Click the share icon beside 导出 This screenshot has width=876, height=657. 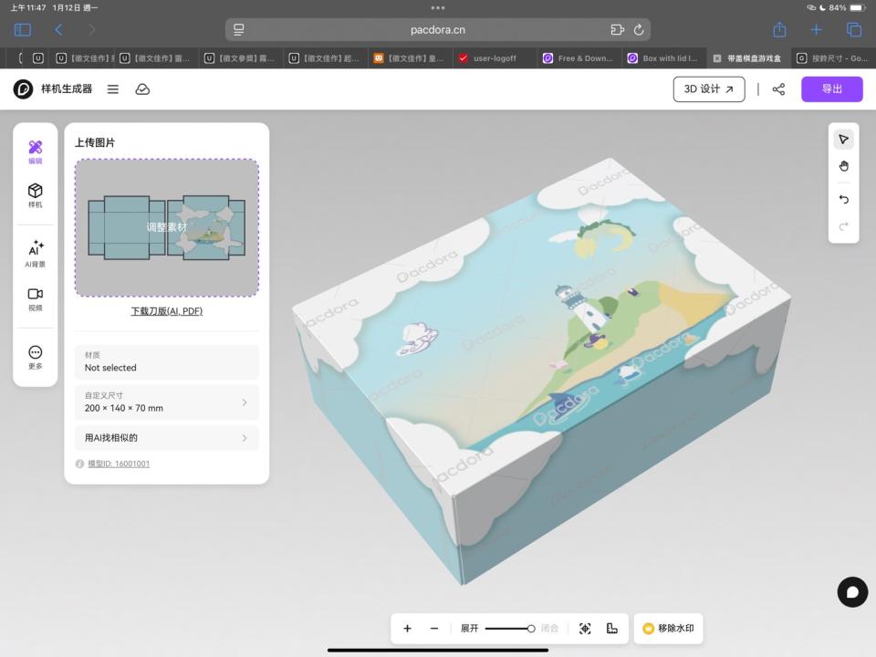778,89
